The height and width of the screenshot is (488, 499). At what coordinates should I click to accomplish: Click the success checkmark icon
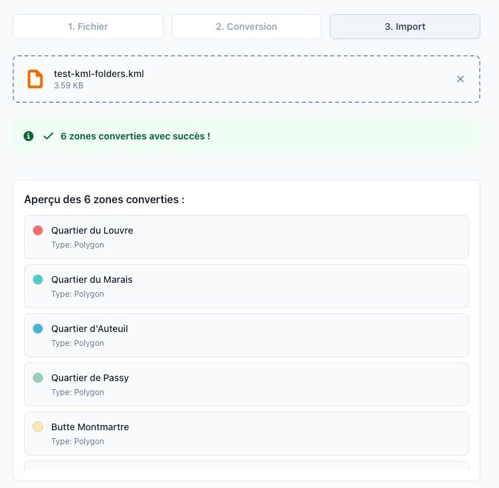(x=48, y=136)
